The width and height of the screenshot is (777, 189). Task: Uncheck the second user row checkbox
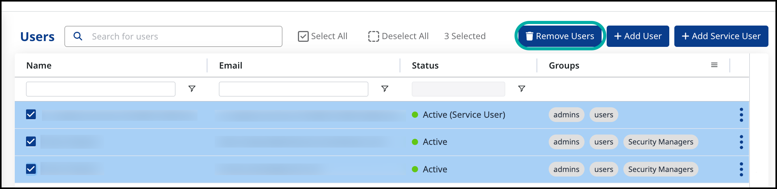pyautogui.click(x=31, y=142)
